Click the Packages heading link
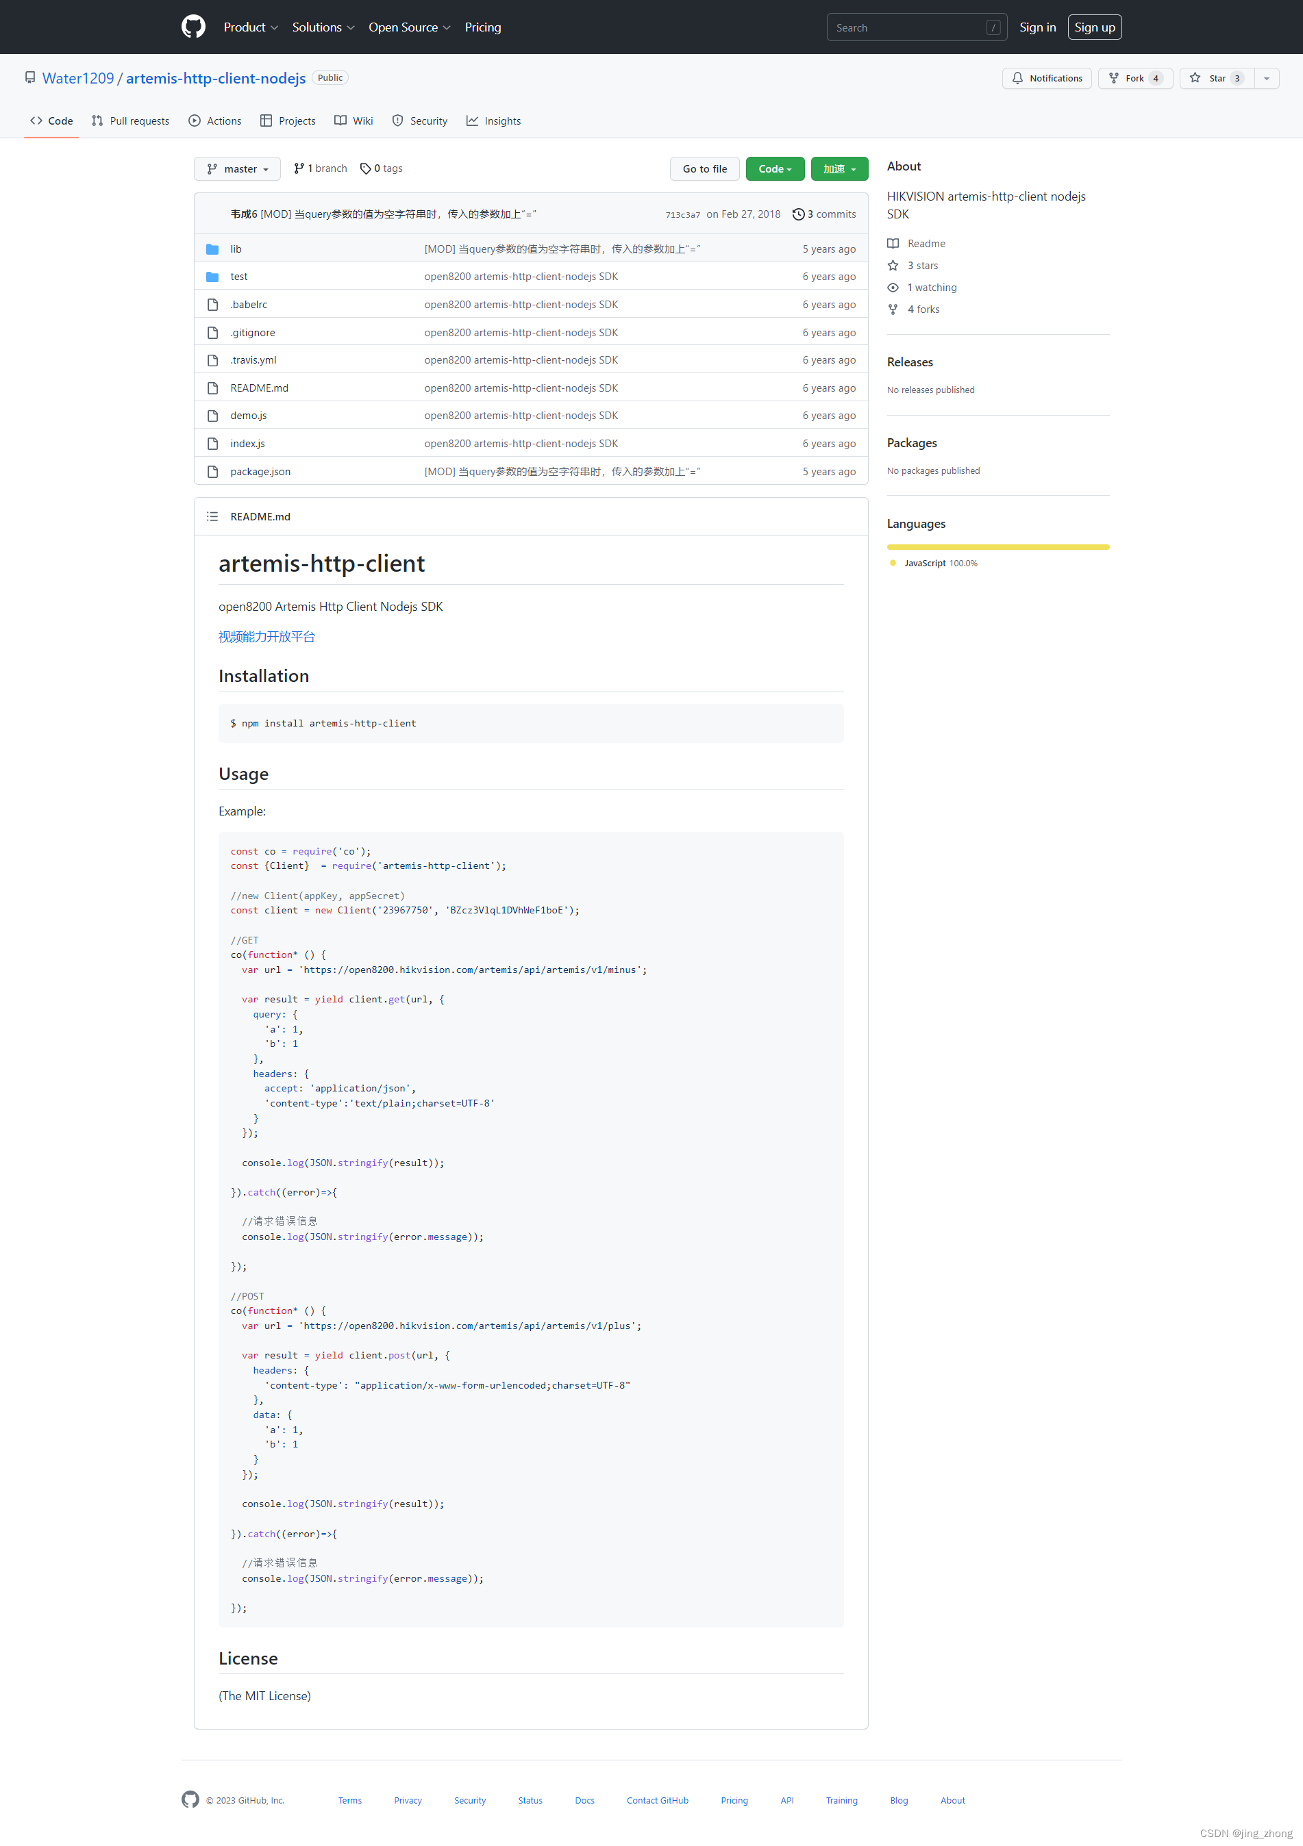The width and height of the screenshot is (1303, 1846). (912, 443)
